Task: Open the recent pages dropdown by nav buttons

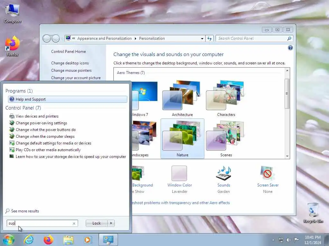Action: click(62, 39)
